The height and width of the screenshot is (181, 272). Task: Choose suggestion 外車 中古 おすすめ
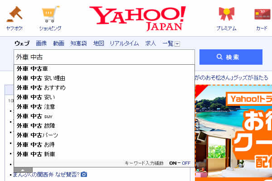pos(41,87)
